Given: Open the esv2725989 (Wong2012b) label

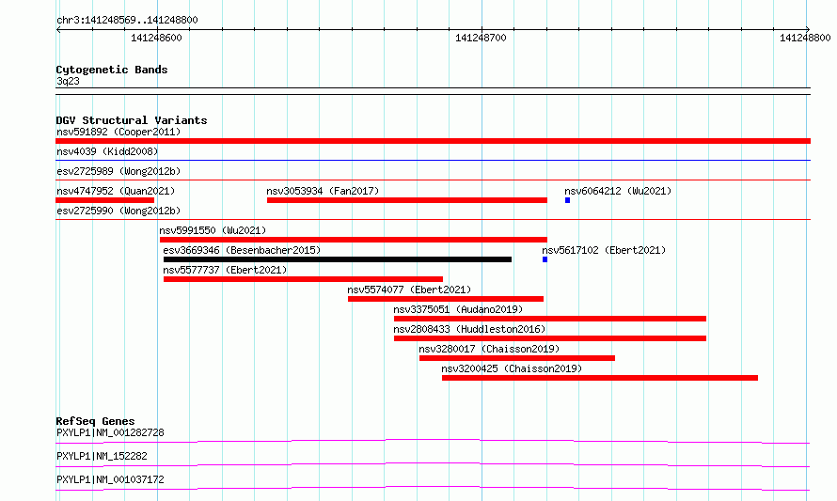Looking at the screenshot, I should click(x=118, y=171).
